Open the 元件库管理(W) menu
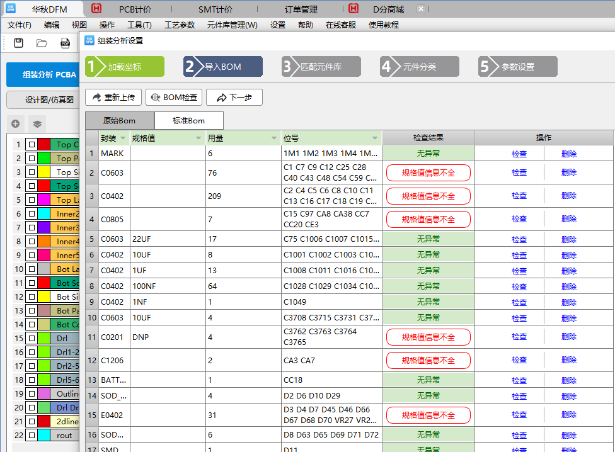 (x=232, y=25)
